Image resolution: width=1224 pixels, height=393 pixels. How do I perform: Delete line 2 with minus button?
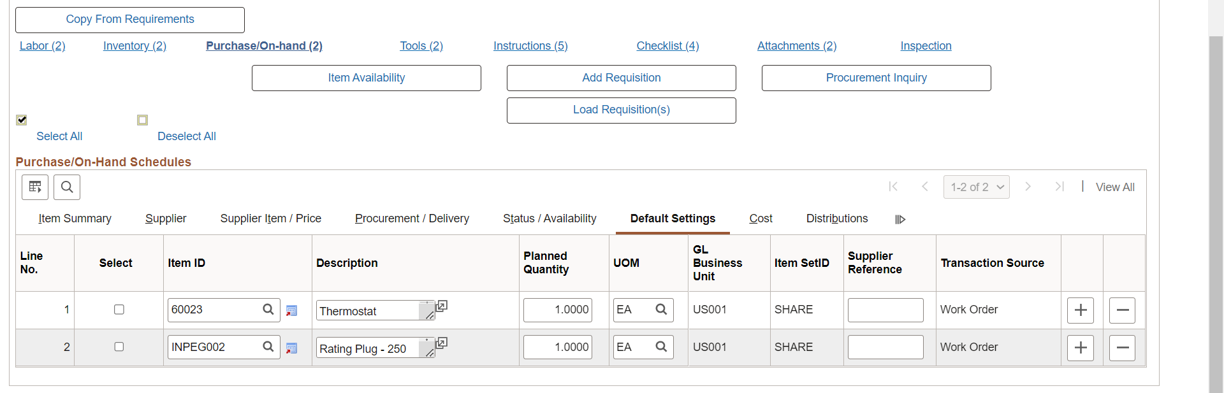pos(1122,348)
